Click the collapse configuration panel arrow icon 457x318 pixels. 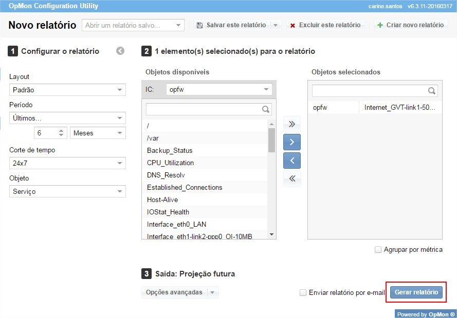pyautogui.click(x=120, y=51)
